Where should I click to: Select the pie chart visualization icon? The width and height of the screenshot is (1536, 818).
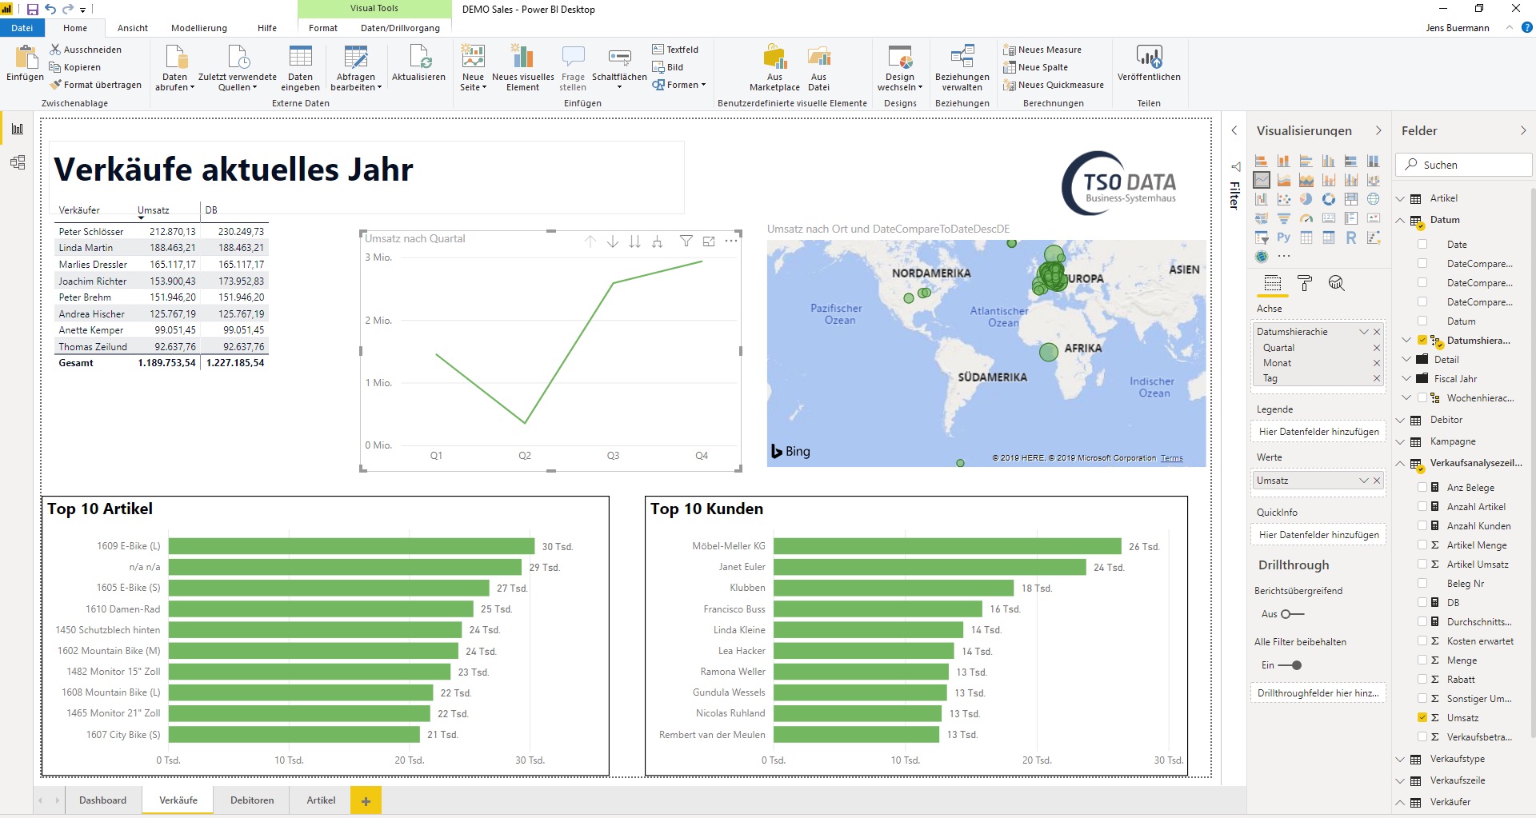[1306, 199]
